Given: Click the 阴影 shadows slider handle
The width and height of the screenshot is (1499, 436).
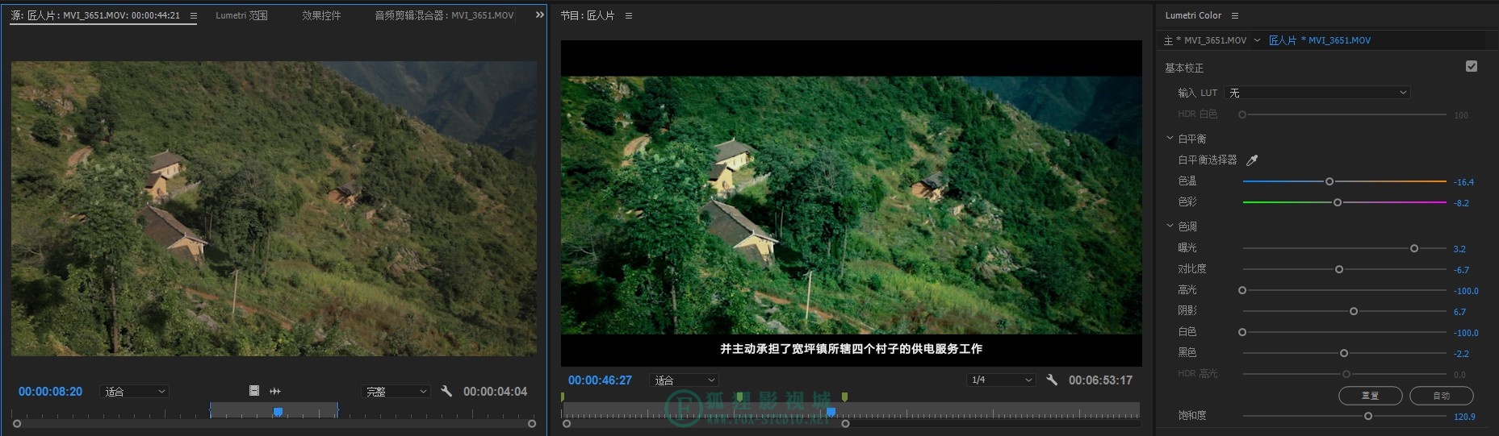Looking at the screenshot, I should tap(1354, 311).
